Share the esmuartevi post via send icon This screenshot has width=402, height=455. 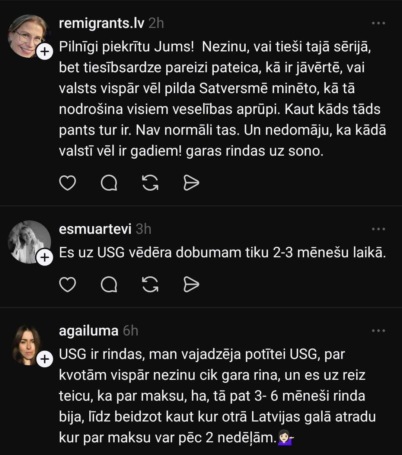[191, 285]
